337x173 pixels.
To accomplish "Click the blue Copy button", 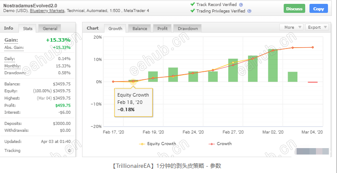I will point(319,9).
